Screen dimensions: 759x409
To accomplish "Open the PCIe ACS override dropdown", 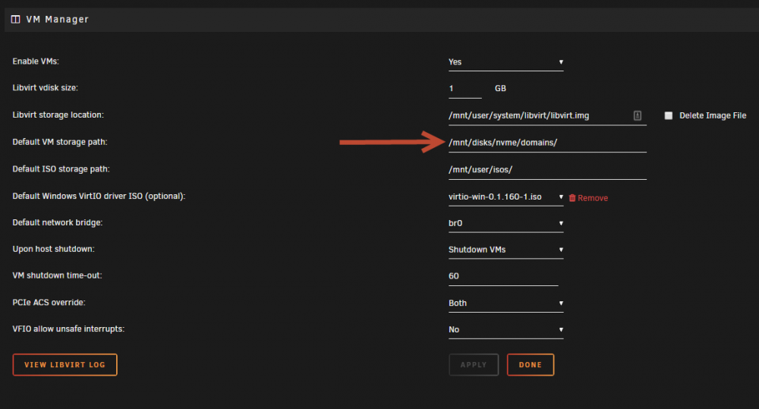I will (x=505, y=303).
